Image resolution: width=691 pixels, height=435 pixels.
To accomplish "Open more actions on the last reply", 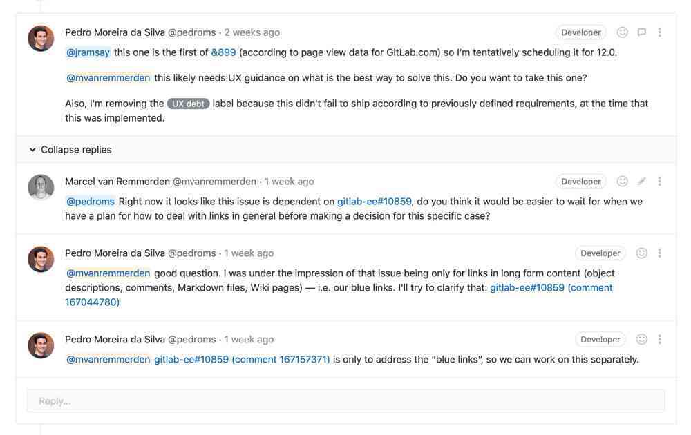I will click(660, 340).
